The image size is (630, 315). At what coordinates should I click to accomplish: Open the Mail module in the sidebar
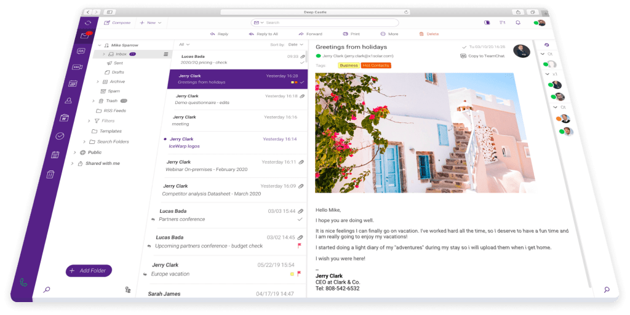[x=84, y=36]
